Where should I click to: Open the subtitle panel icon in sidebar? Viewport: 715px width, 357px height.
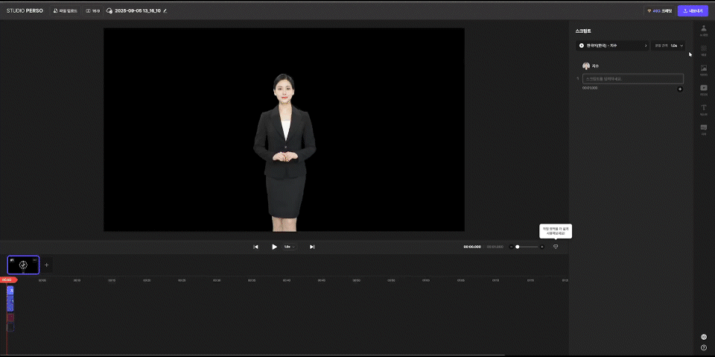pyautogui.click(x=704, y=129)
